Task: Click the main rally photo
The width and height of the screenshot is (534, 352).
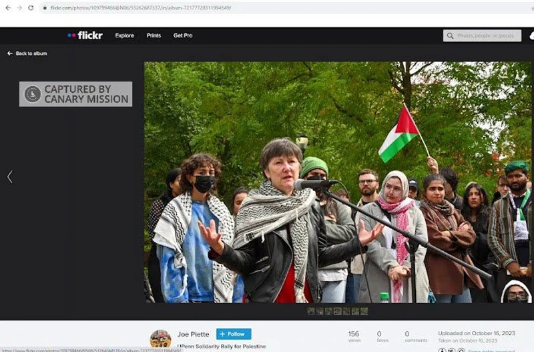Action: point(338,182)
